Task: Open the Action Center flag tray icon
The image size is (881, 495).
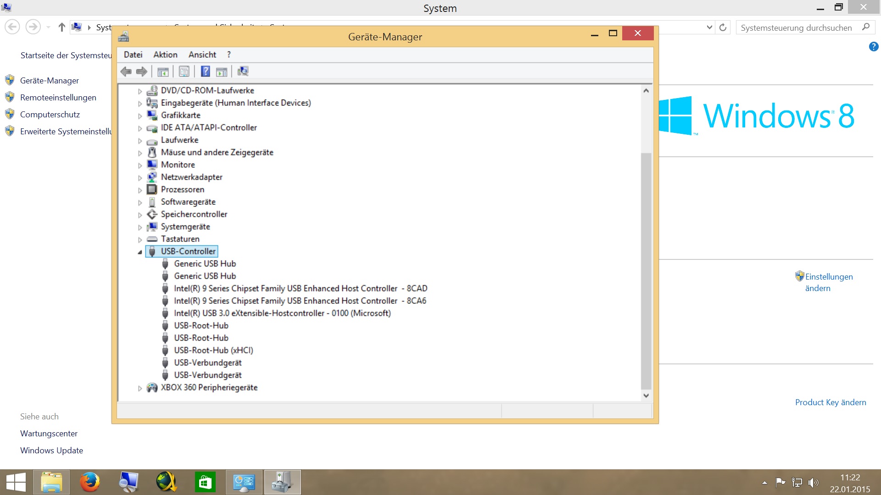Action: [780, 482]
